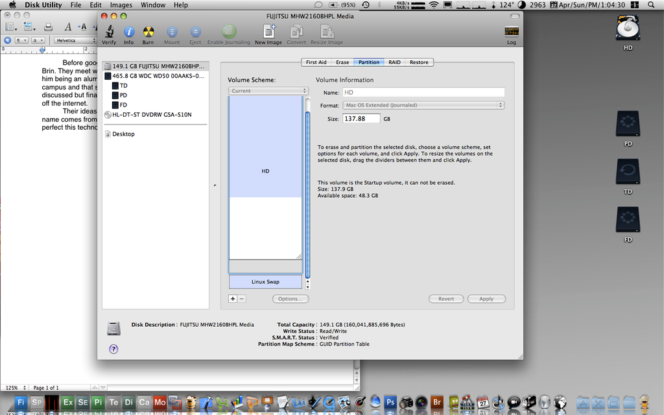Click the Verify microscope icon

click(x=109, y=32)
